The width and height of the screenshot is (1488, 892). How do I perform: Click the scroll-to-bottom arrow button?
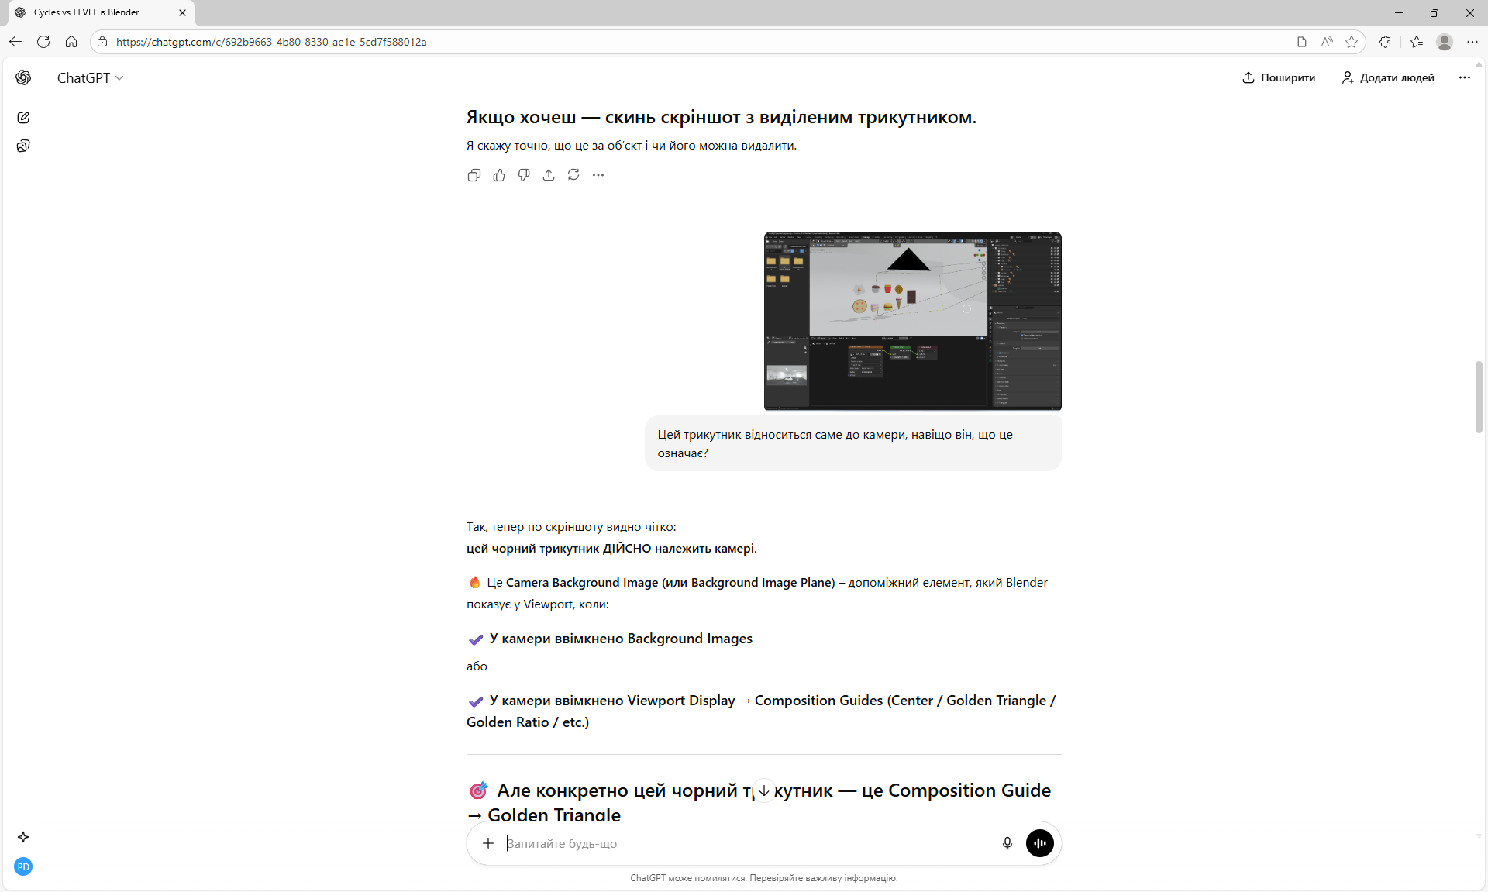pyautogui.click(x=764, y=790)
